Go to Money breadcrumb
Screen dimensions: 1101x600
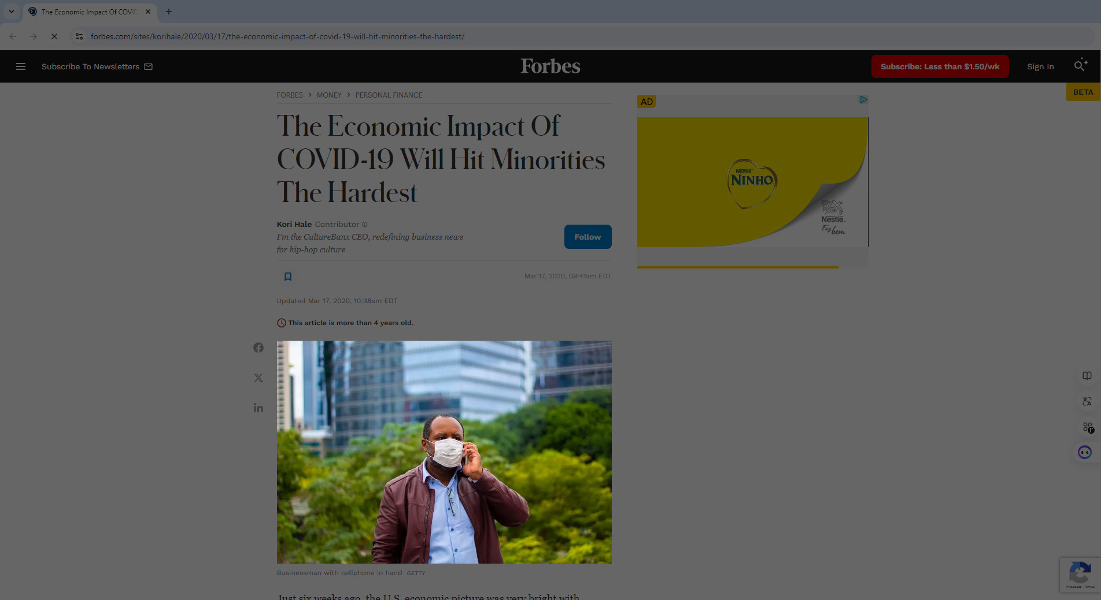[329, 95]
